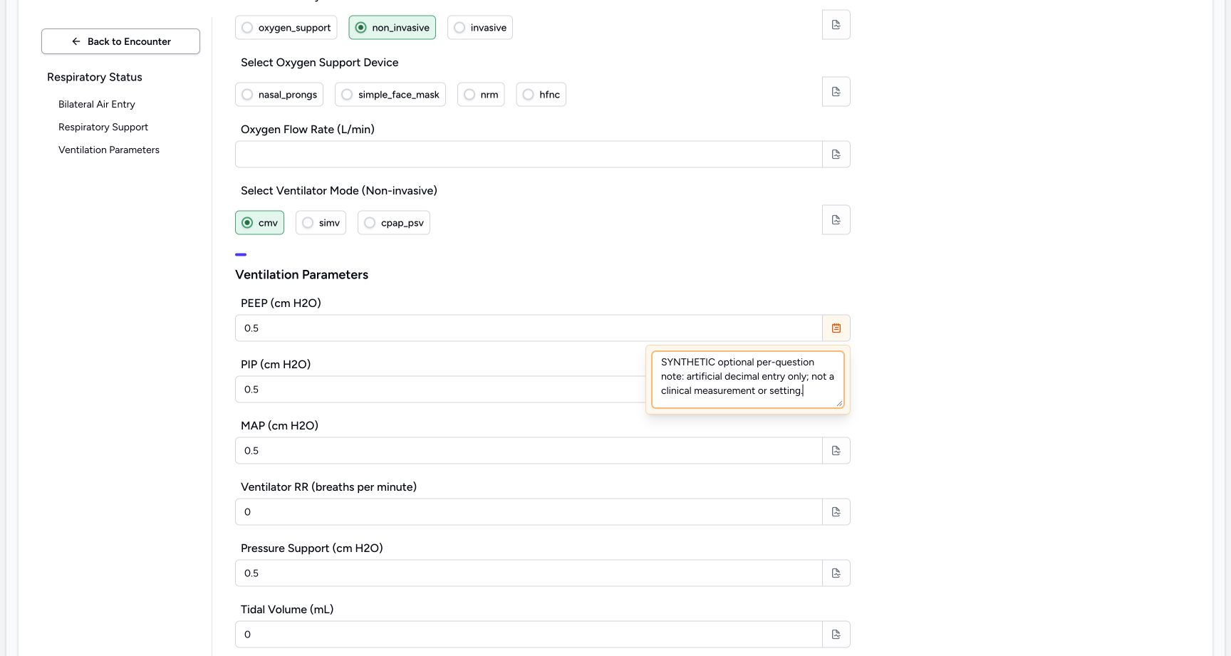Click the MAP value field
The image size is (1231, 656).
coord(529,451)
